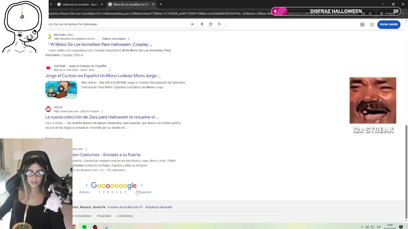Click the Incógnito profile indicator
Viewport: 408px width, 229px height.
coord(388,13)
